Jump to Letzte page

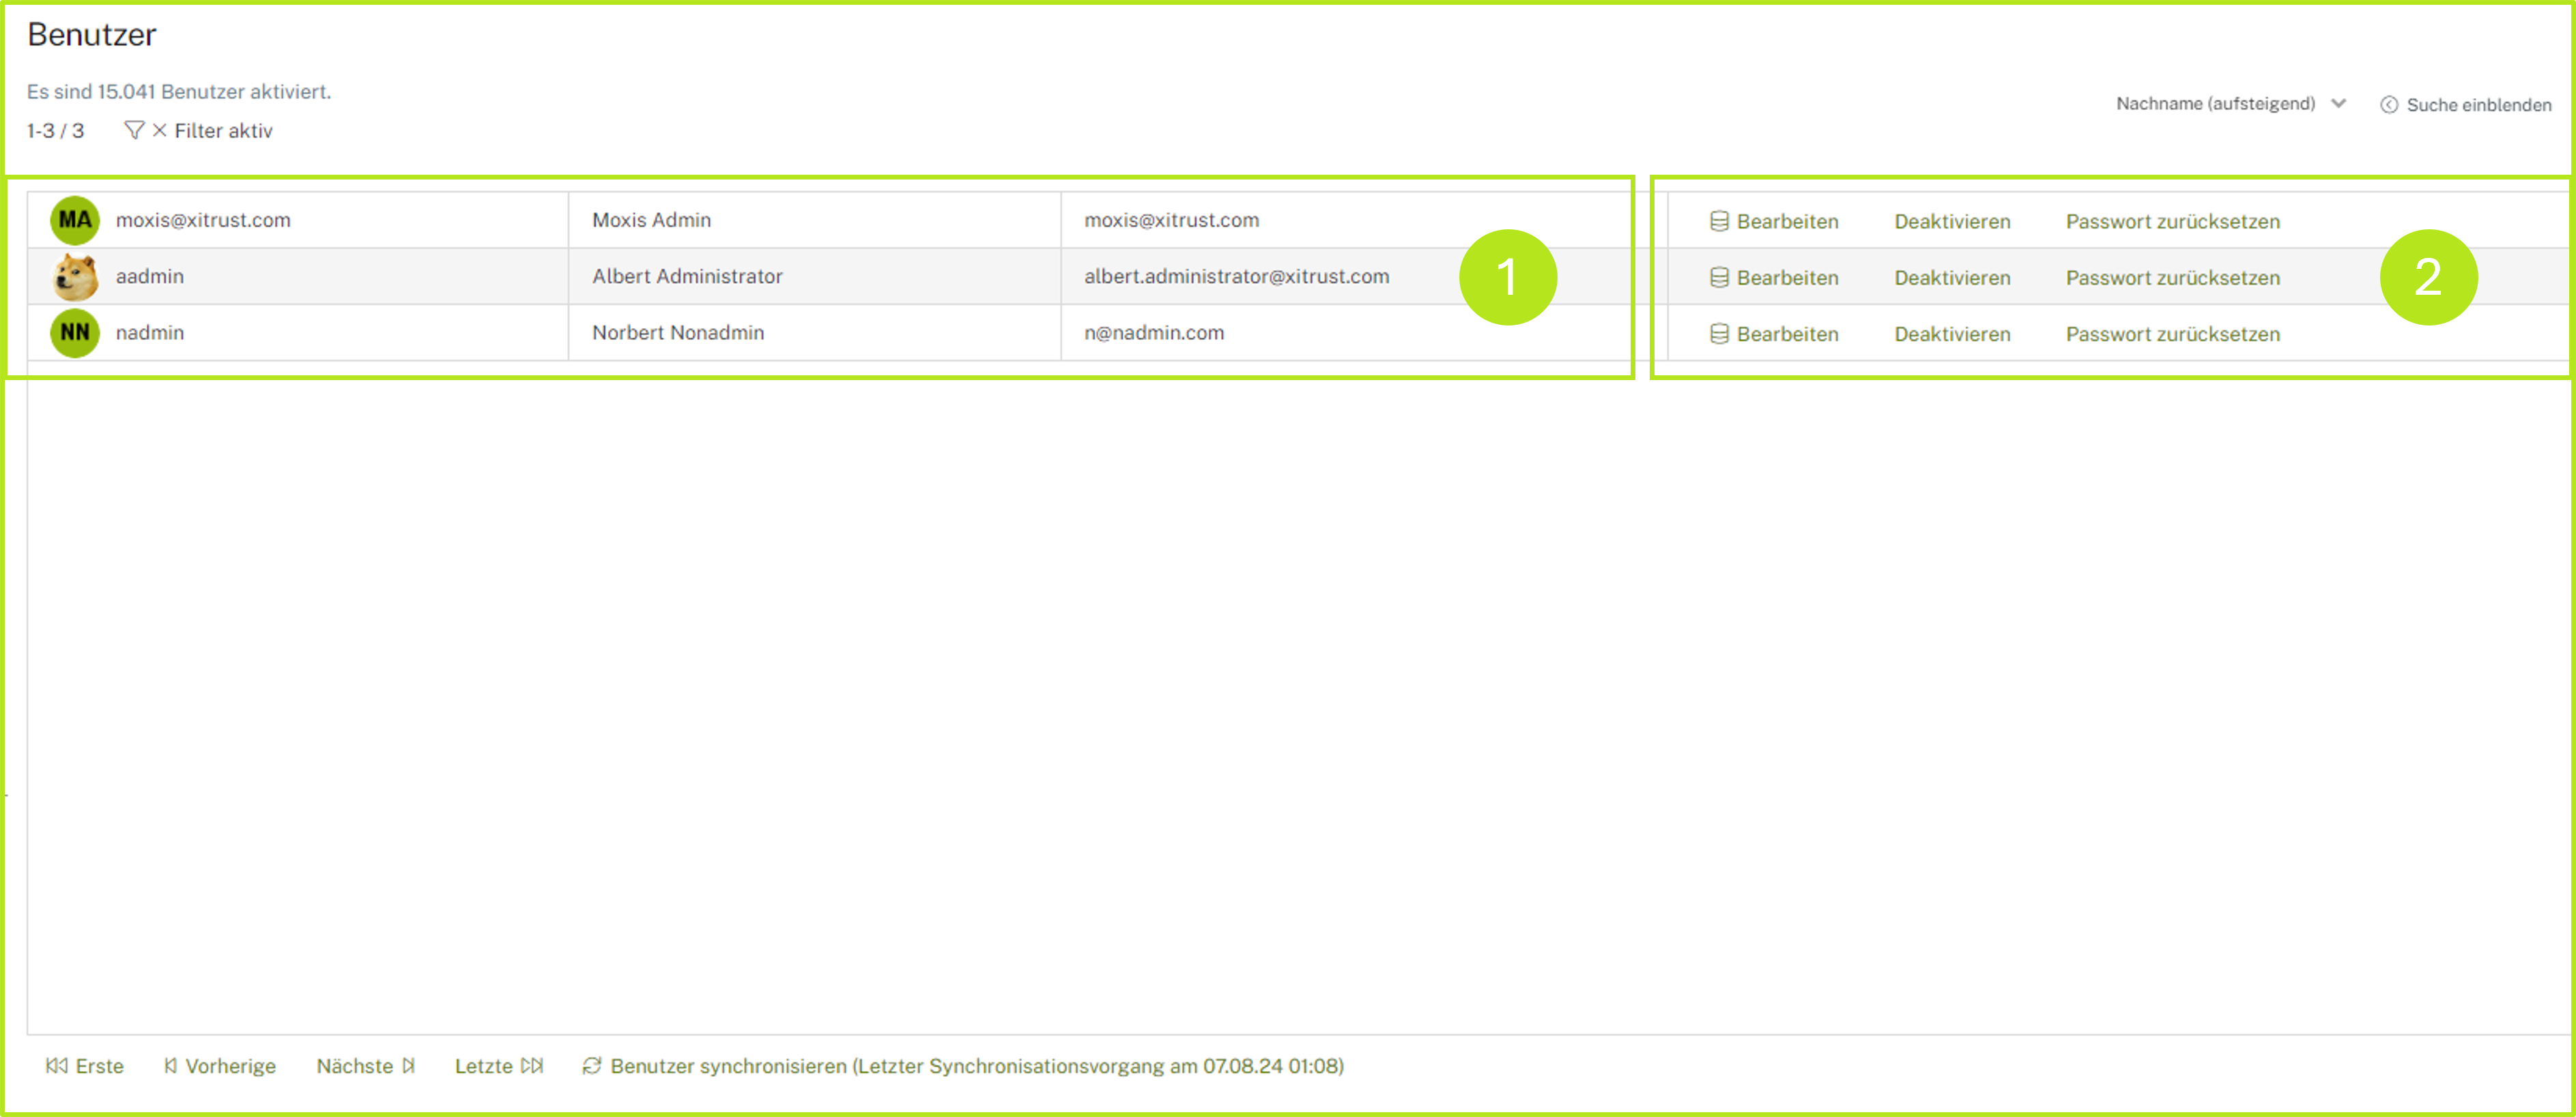[x=498, y=1066]
